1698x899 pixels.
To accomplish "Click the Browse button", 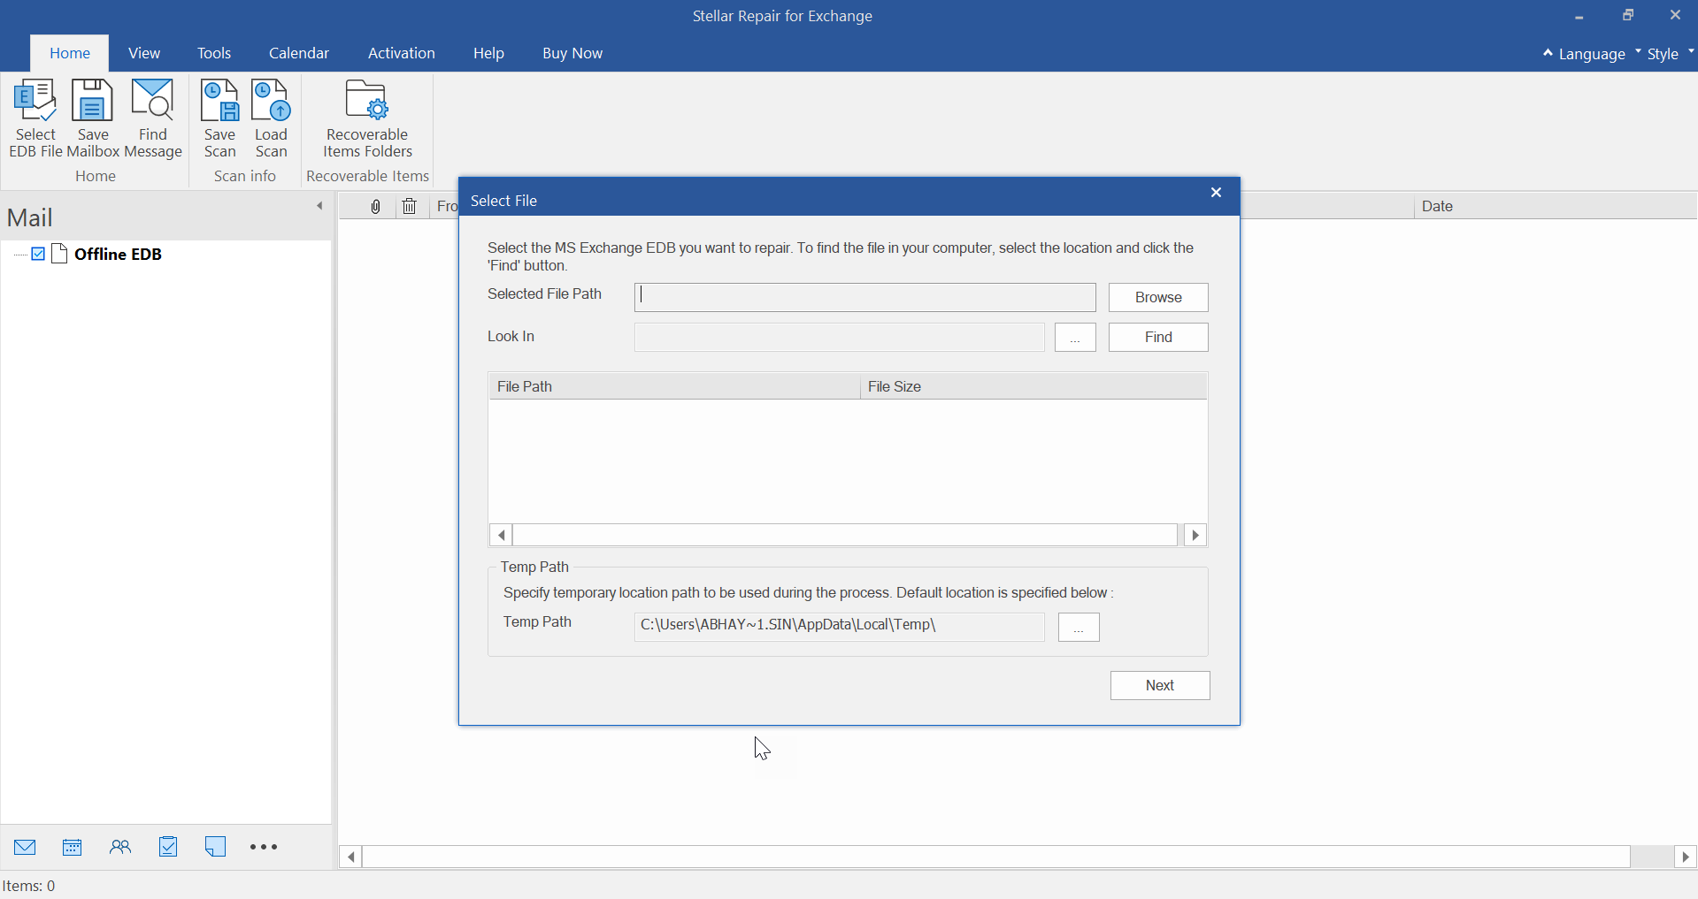I will [x=1157, y=297].
